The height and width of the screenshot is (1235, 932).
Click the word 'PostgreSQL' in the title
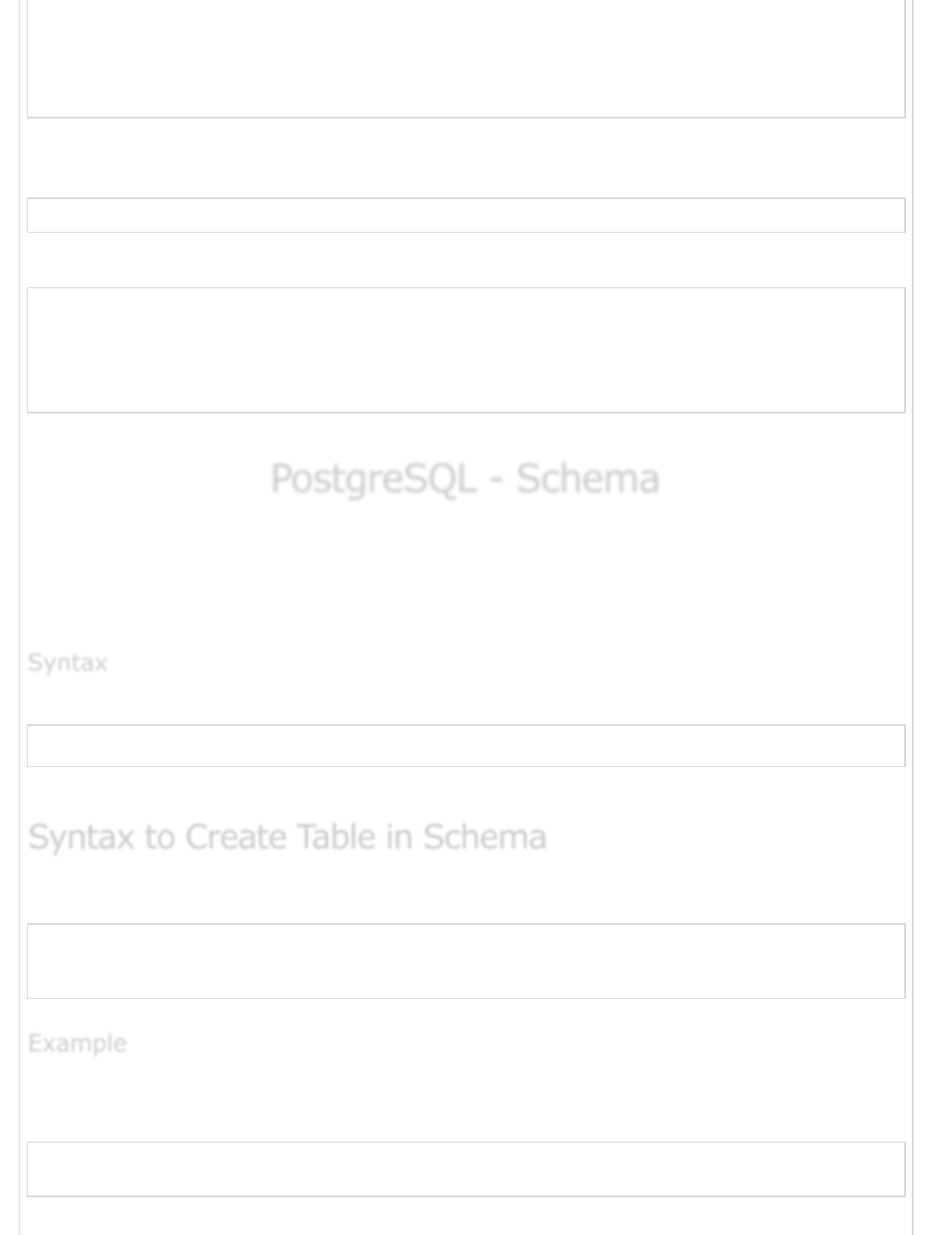click(x=374, y=479)
